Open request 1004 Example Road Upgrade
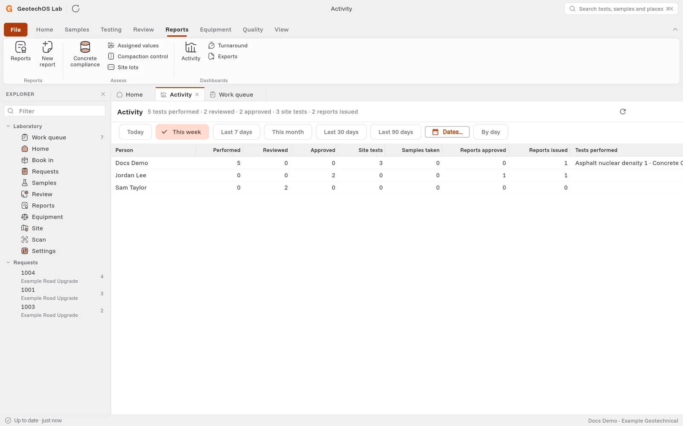 (55, 277)
